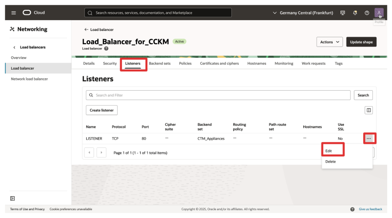Expand the Actions dropdown
392x218 pixels.
tap(329, 42)
